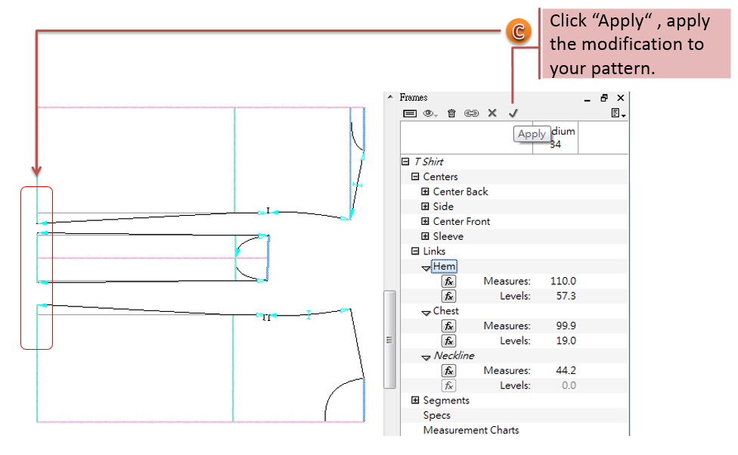Select the Specs item
This screenshot has height=455, width=738.
click(x=436, y=415)
